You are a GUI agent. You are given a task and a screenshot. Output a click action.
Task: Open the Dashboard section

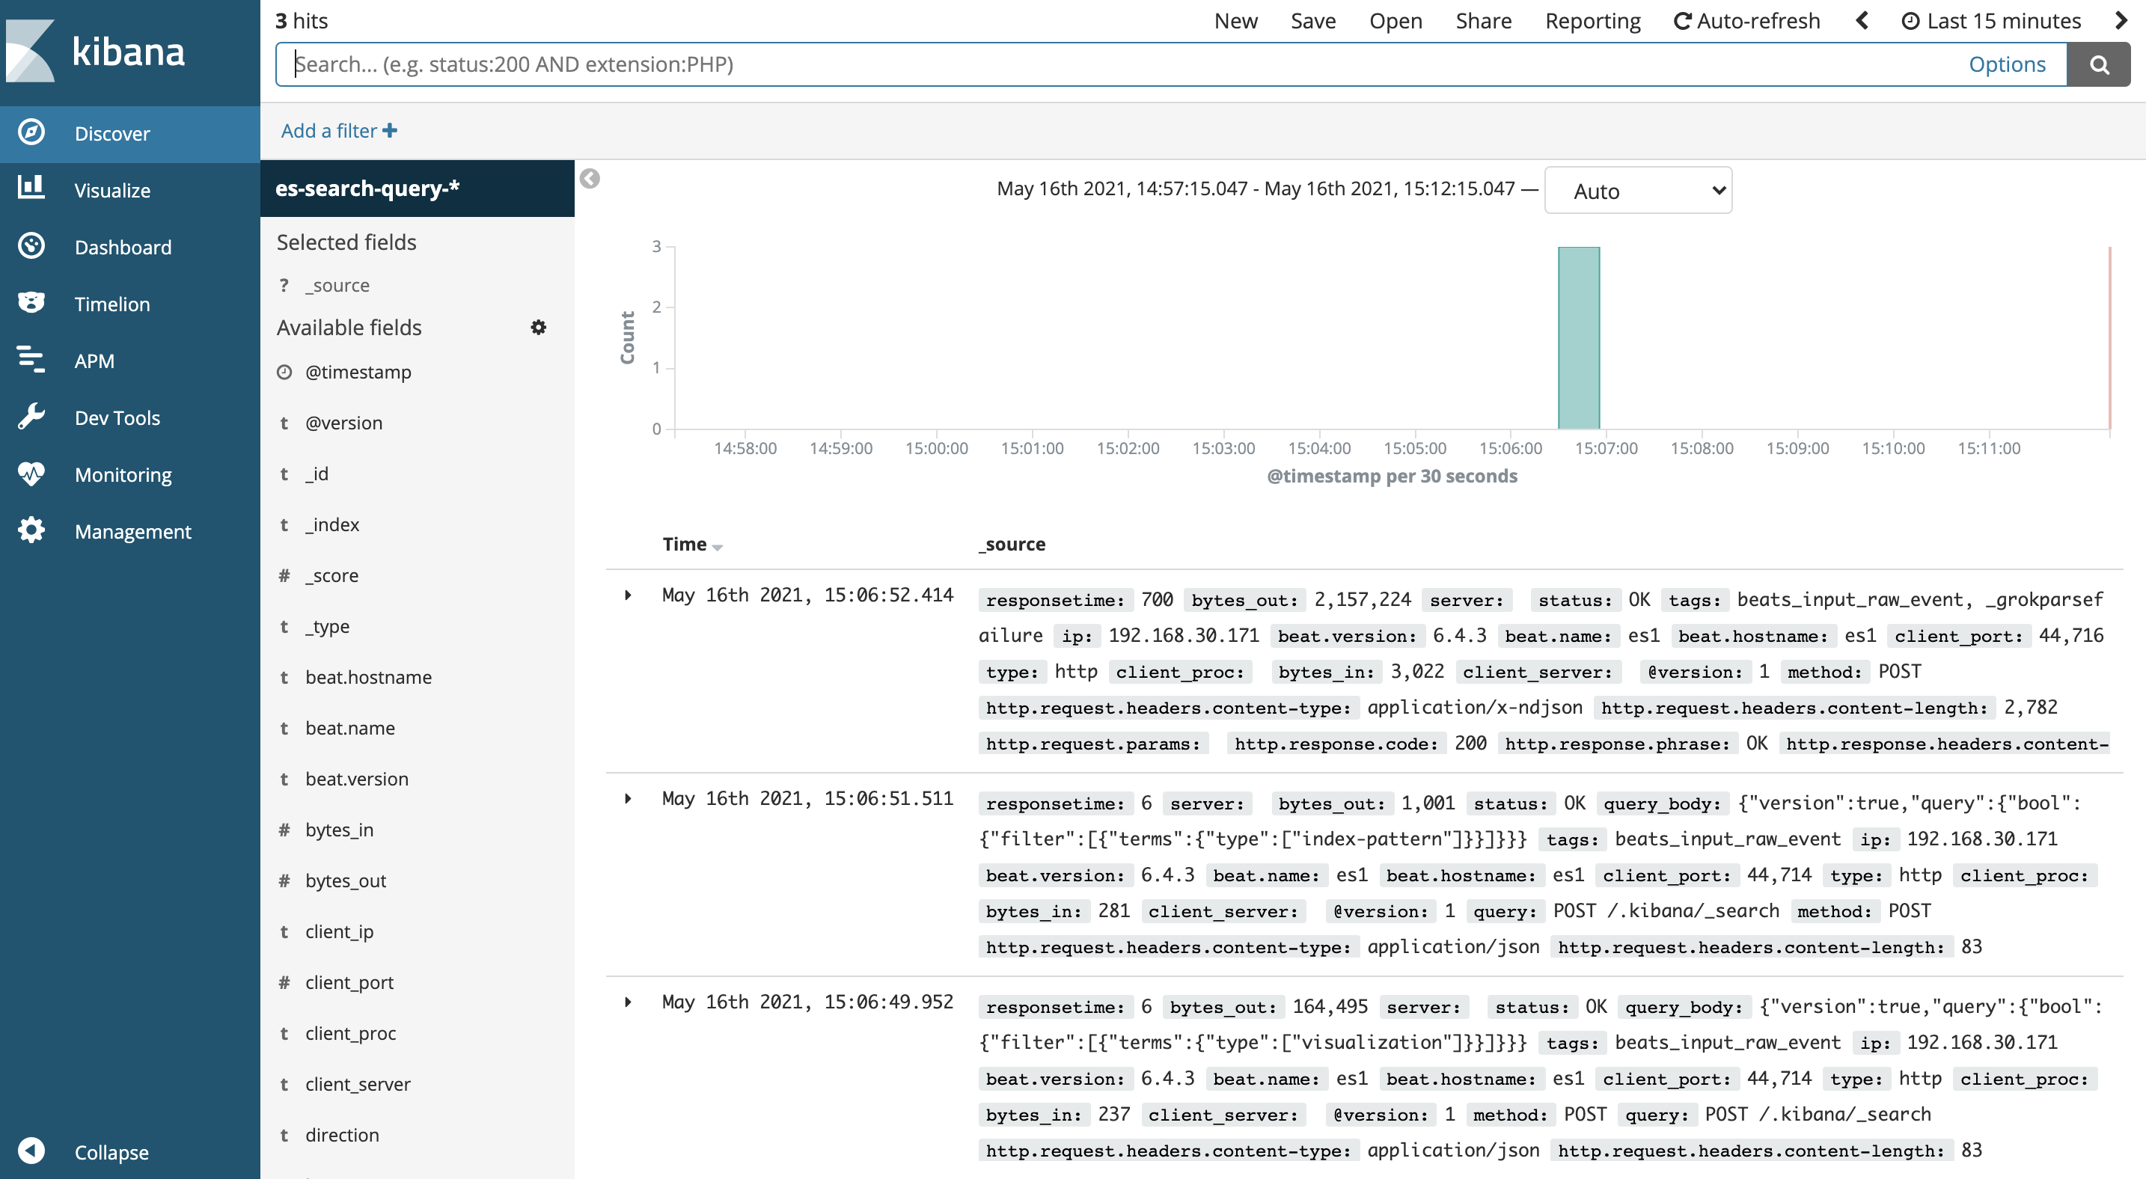click(x=123, y=246)
